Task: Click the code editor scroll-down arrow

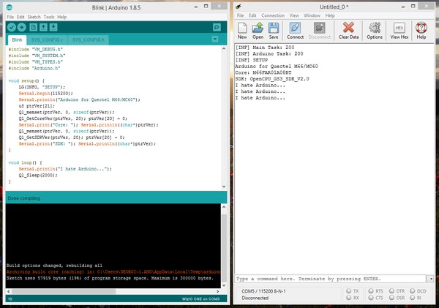Action: click(224, 187)
